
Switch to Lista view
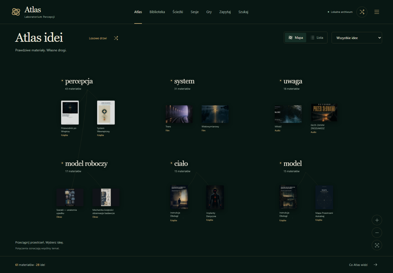(x=317, y=38)
